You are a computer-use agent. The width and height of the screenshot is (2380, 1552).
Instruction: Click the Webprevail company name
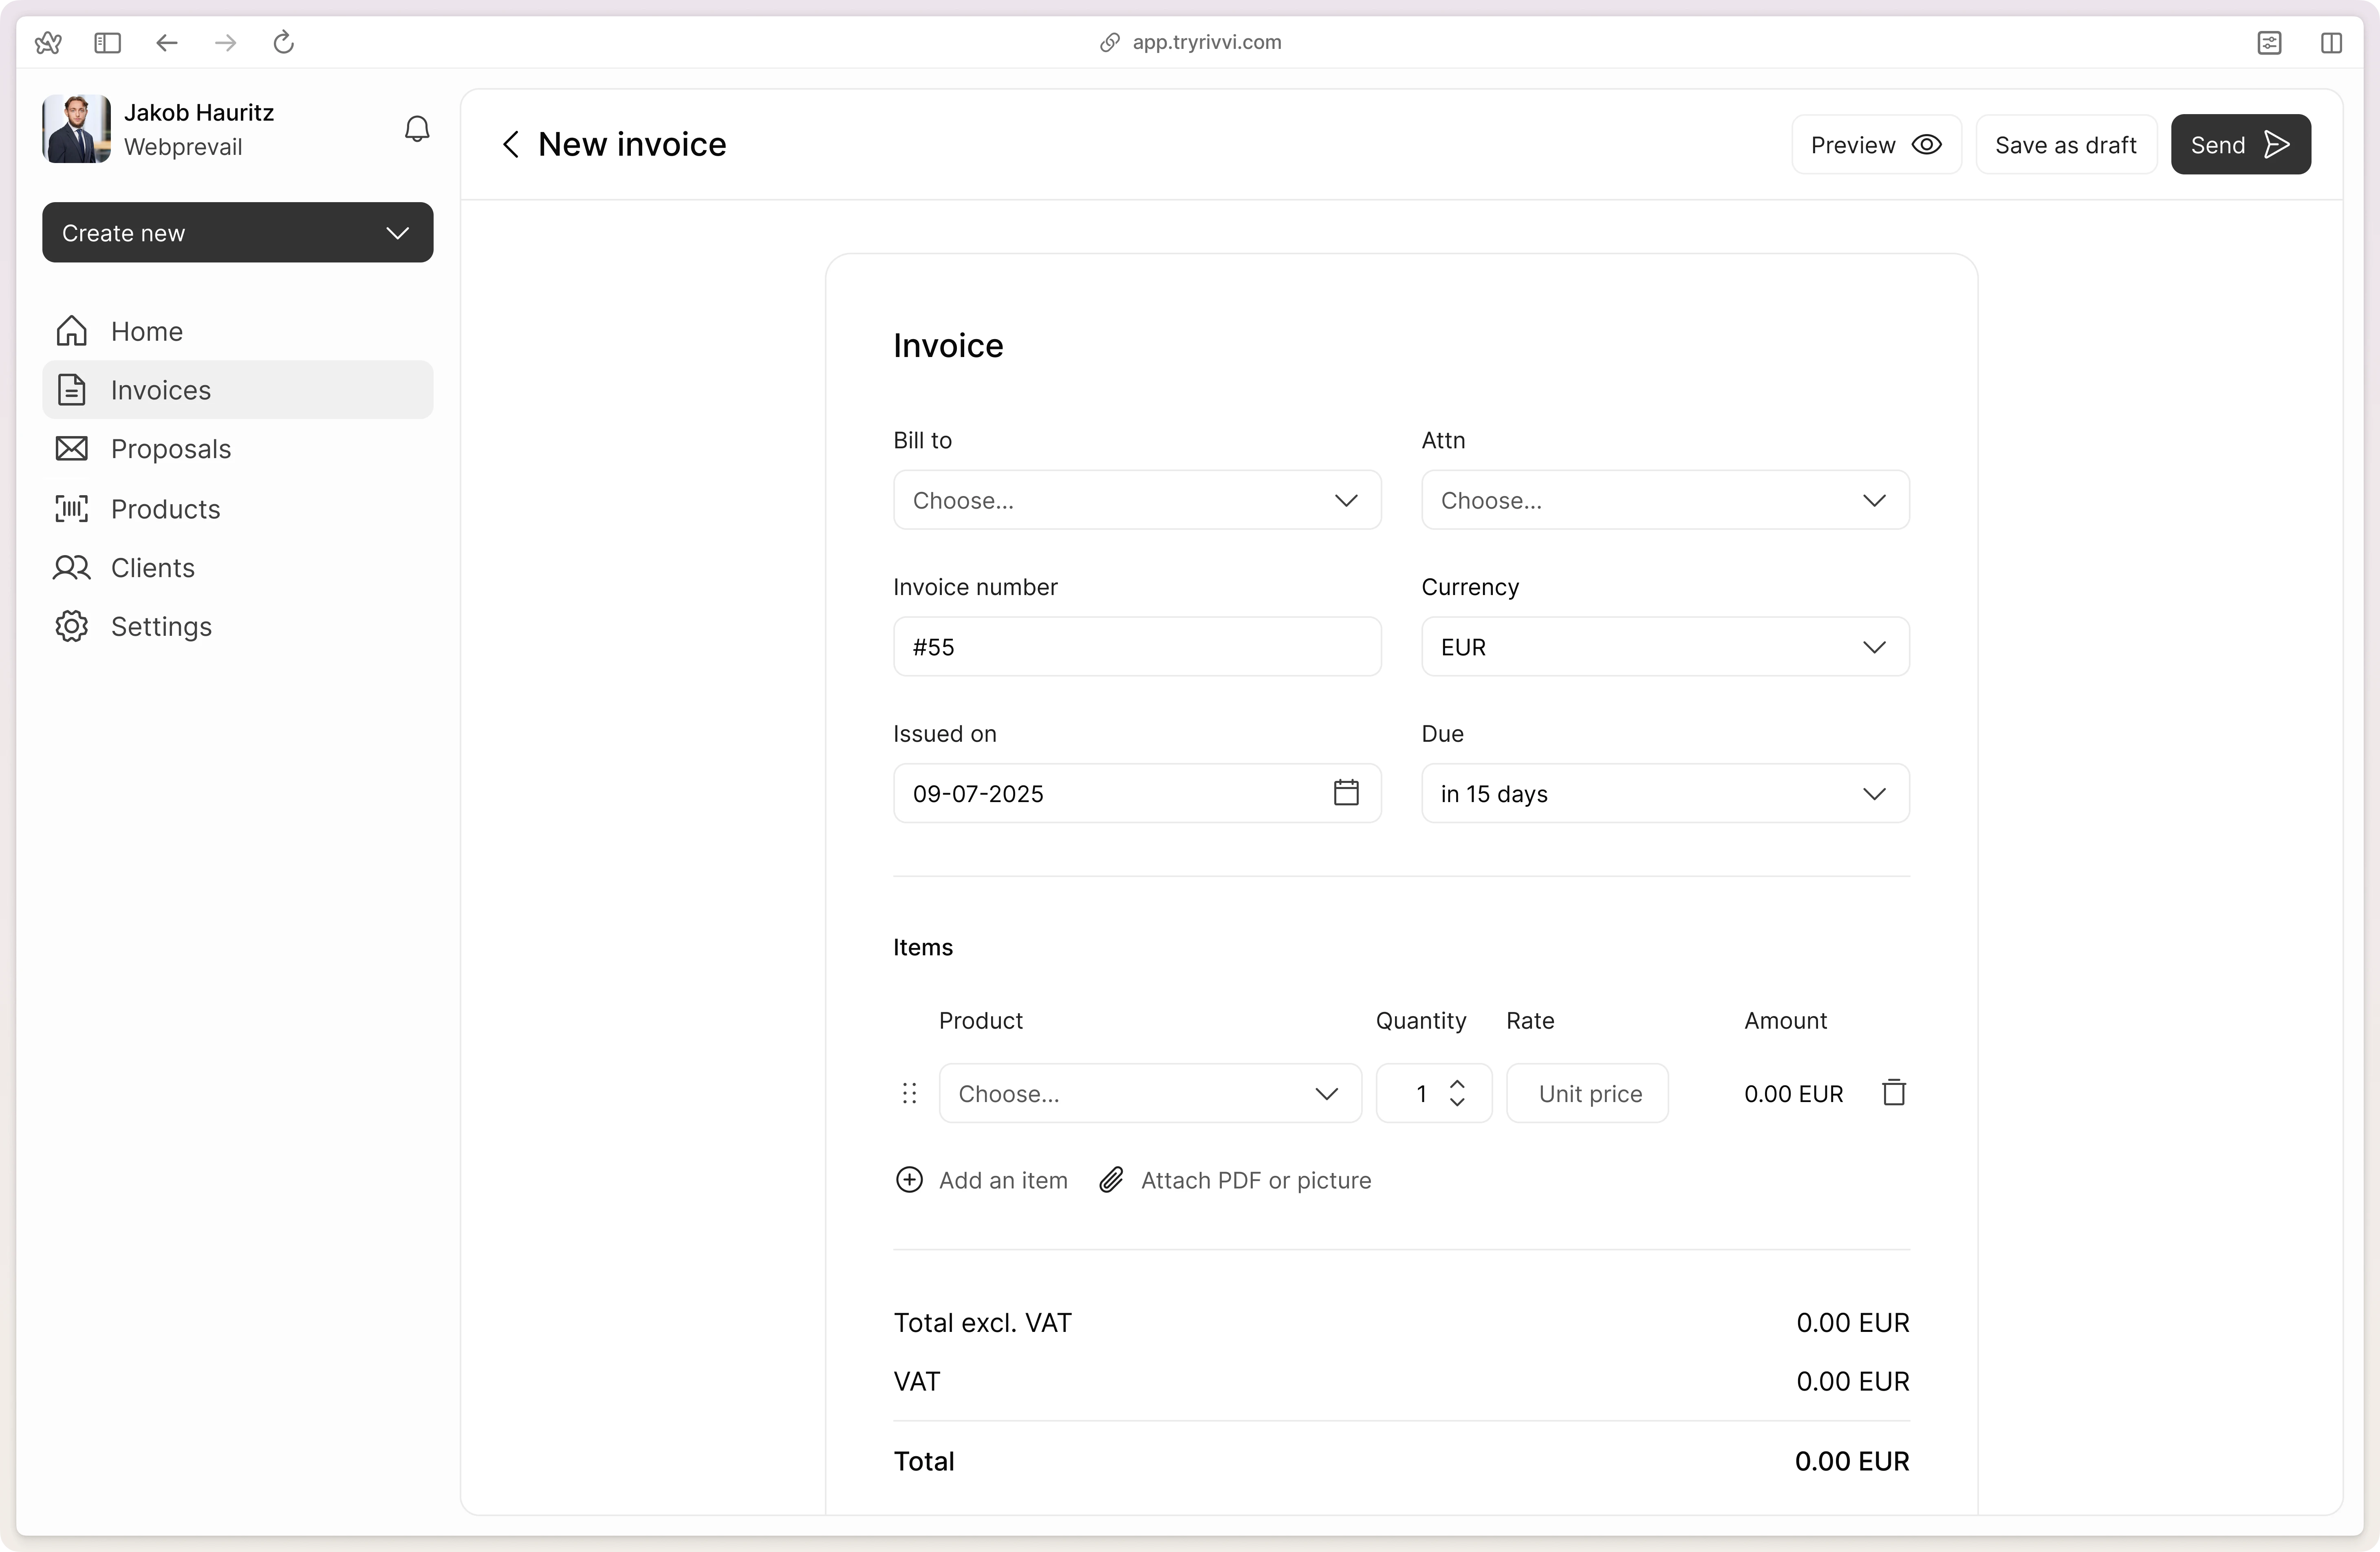coord(183,147)
